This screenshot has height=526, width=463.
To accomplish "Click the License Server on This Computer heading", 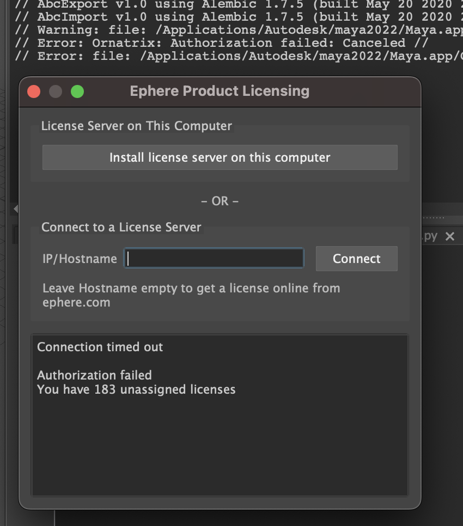I will [x=137, y=126].
